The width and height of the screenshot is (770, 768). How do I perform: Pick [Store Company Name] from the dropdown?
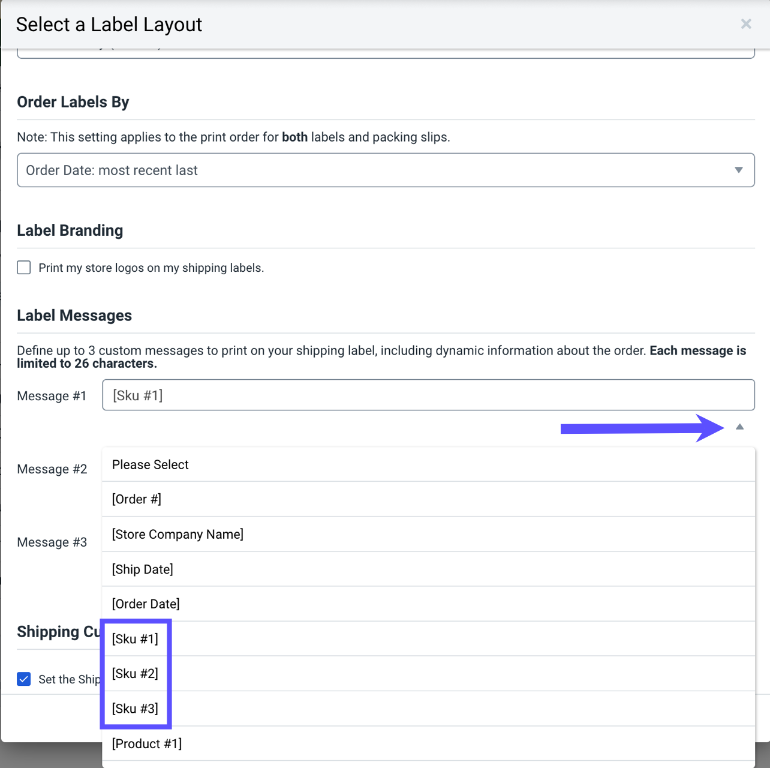(x=178, y=534)
